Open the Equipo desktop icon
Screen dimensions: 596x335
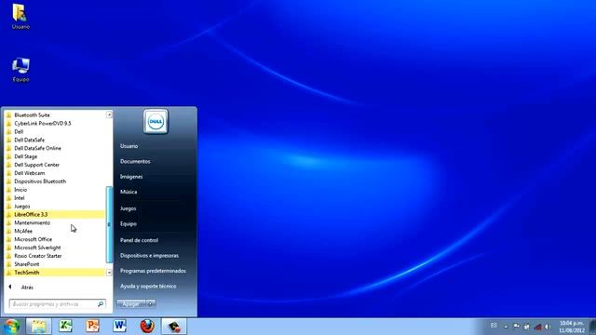click(x=20, y=70)
